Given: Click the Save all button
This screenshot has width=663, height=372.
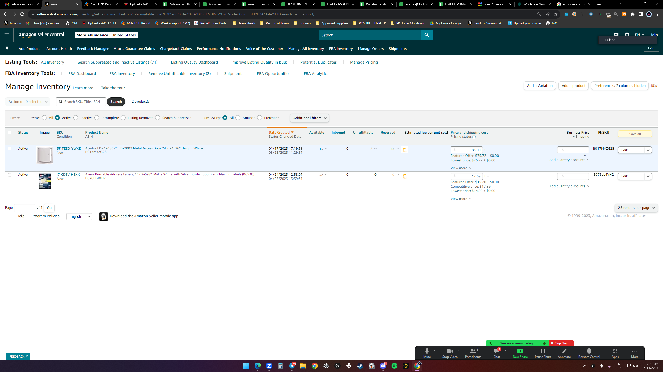Looking at the screenshot, I should [635, 134].
